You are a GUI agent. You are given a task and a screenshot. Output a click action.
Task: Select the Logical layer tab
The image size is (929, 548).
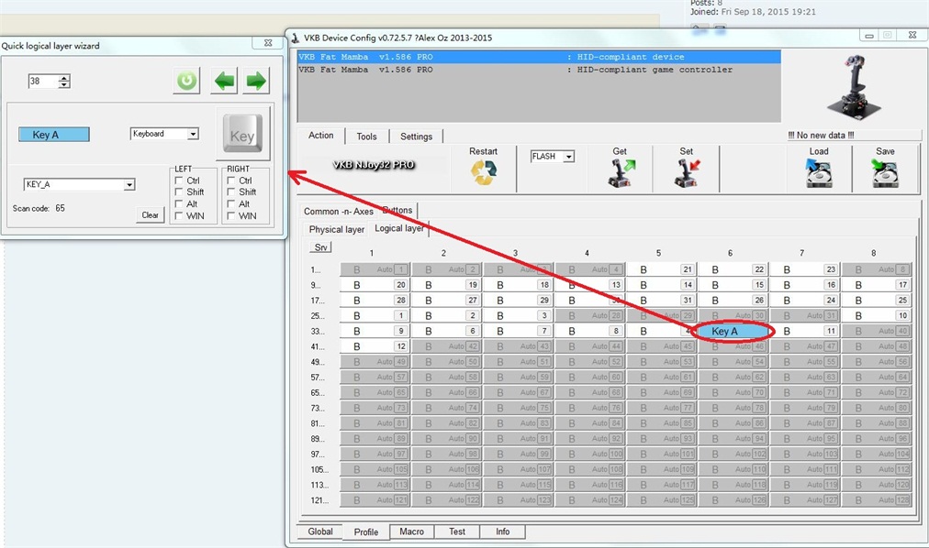(398, 228)
